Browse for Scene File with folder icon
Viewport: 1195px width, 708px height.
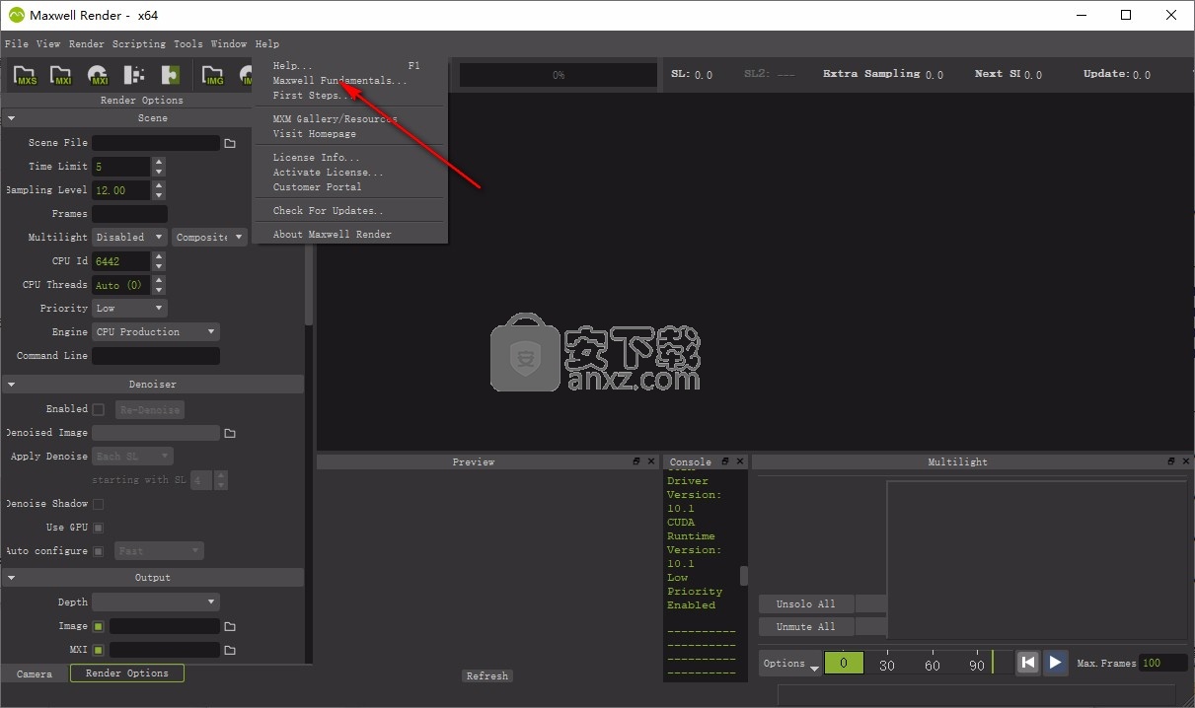point(230,143)
